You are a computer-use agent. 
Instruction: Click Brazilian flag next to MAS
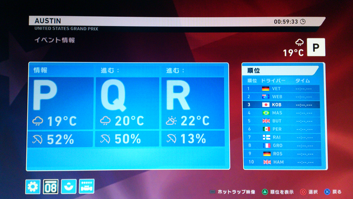266,113
